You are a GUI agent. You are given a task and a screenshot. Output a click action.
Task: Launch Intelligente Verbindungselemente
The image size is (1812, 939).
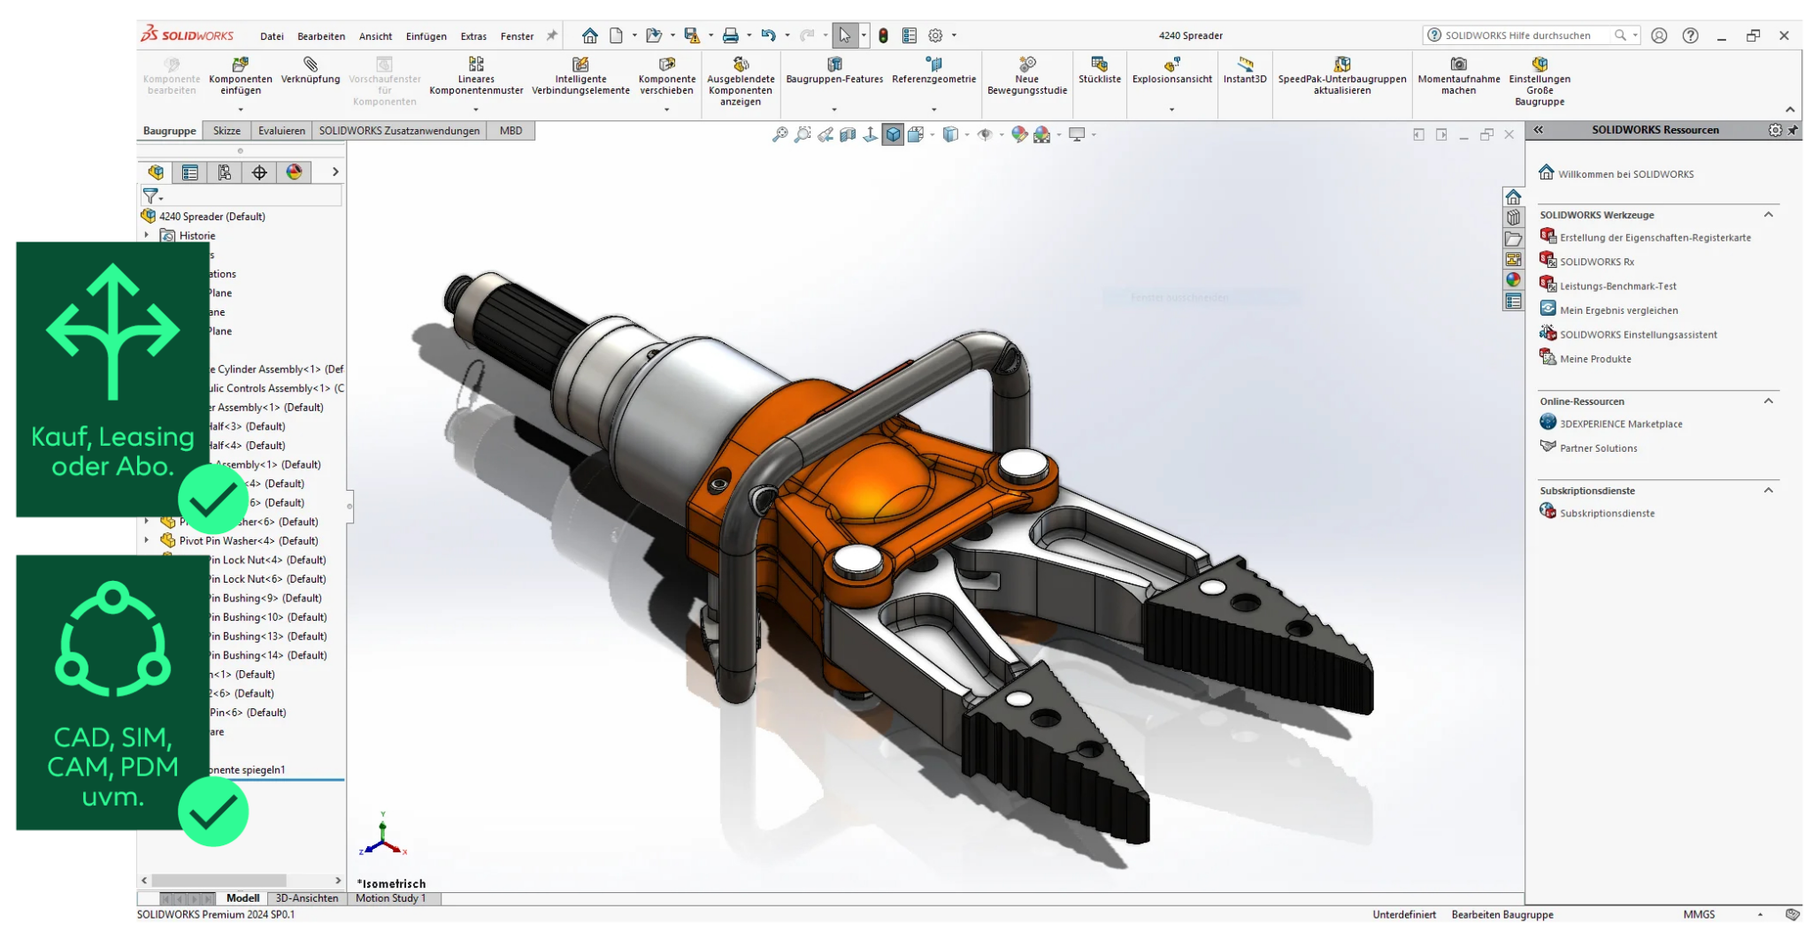click(x=580, y=75)
